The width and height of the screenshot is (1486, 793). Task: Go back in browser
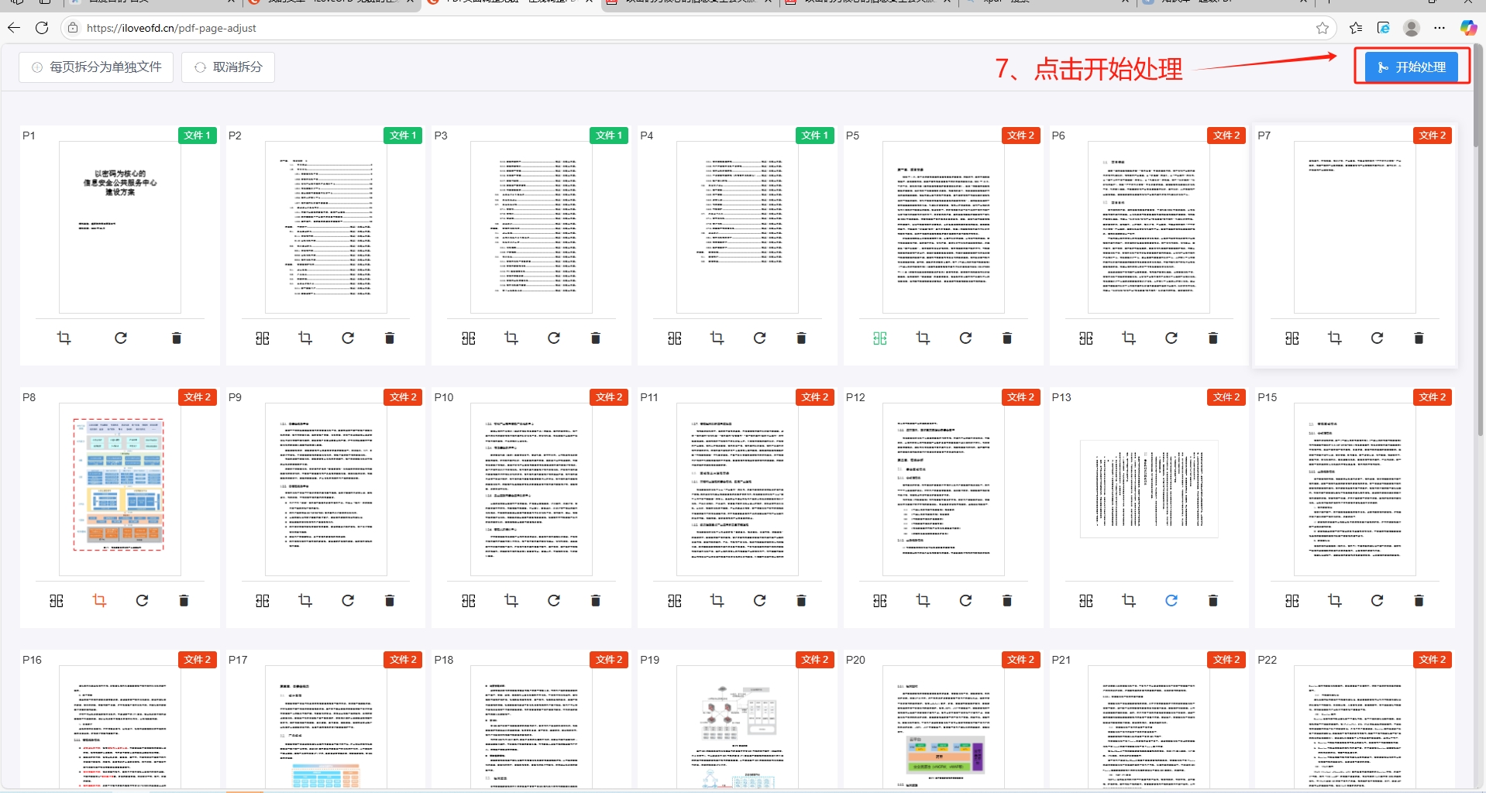click(14, 28)
